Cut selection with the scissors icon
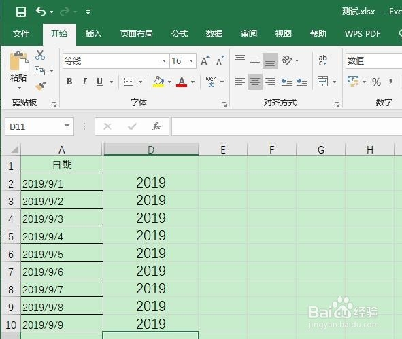The width and height of the screenshot is (402, 339). coord(40,55)
